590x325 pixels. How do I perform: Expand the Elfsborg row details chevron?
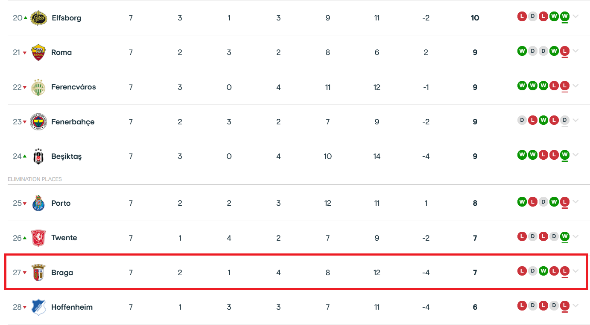point(575,17)
